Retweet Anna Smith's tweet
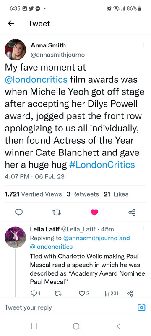 click(57, 213)
